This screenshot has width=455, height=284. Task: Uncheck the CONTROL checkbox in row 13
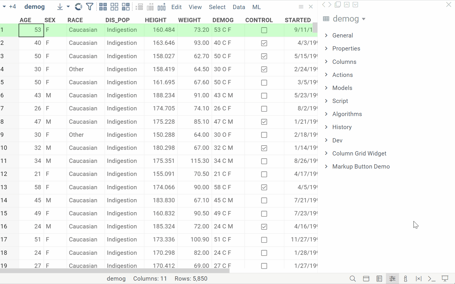(264, 187)
